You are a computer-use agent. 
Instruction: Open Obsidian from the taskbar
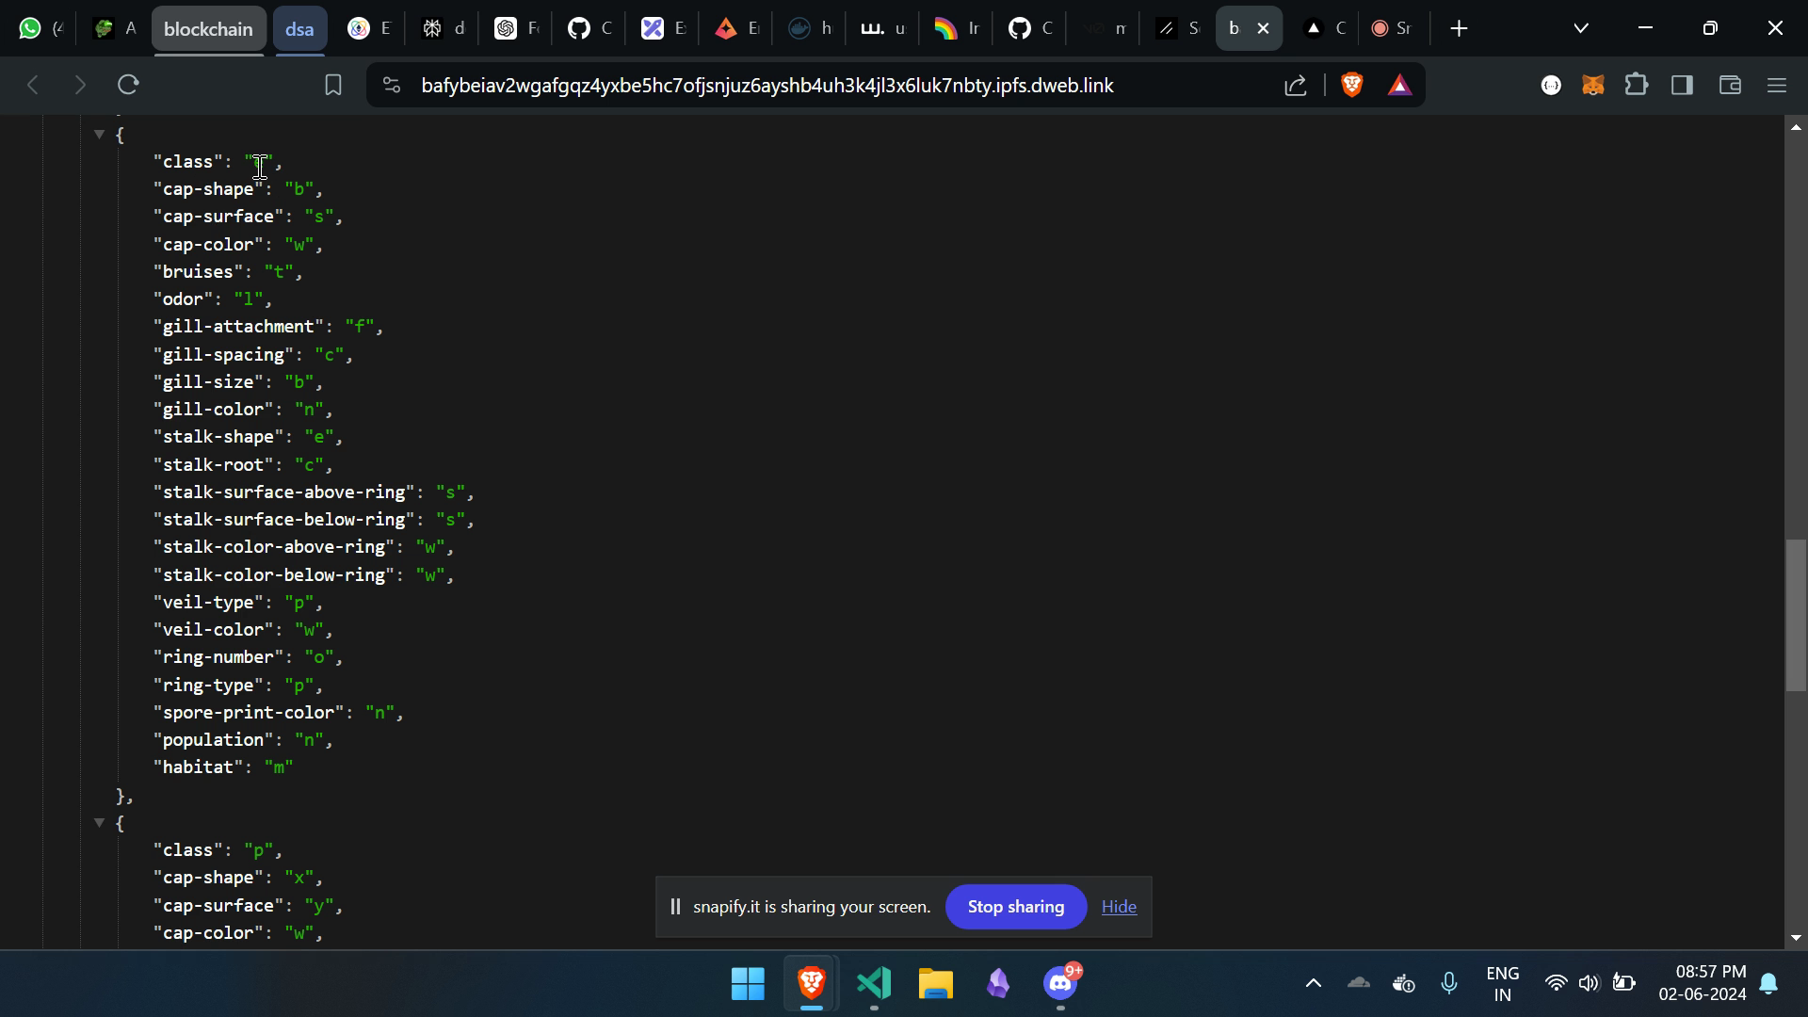click(x=998, y=984)
